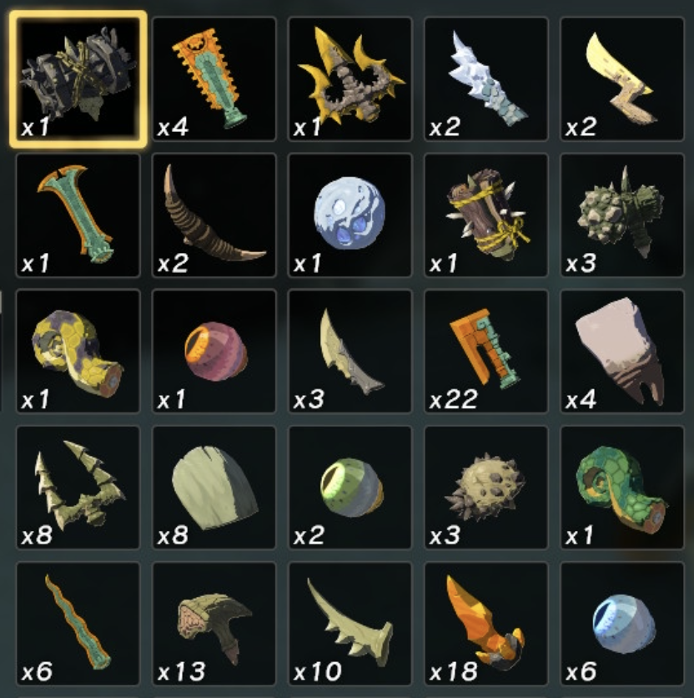Select the yellow lightning-shaped horn

click(x=622, y=79)
